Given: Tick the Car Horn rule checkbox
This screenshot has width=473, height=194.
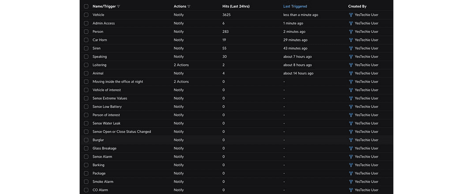Looking at the screenshot, I should click(x=86, y=40).
